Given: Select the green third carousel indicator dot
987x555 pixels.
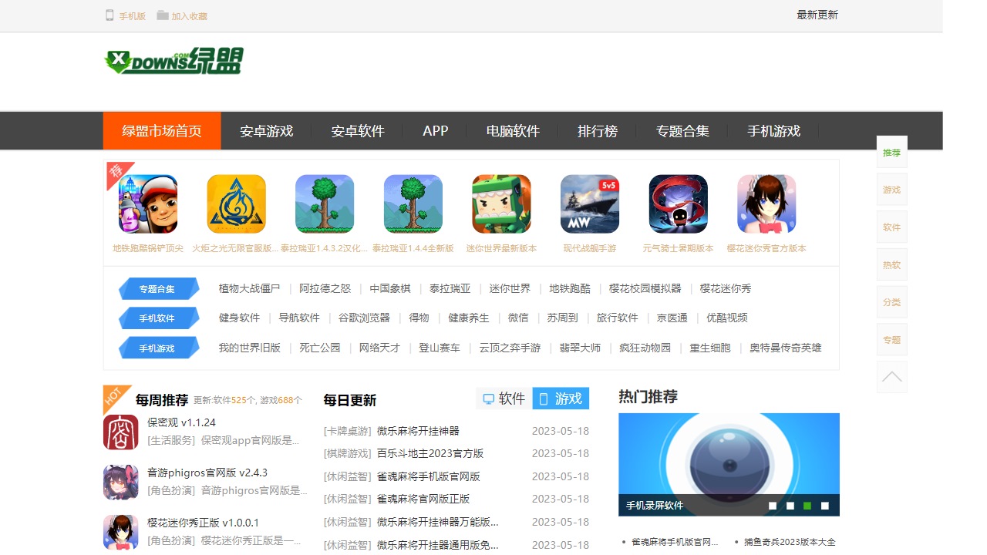Looking at the screenshot, I should tap(807, 506).
